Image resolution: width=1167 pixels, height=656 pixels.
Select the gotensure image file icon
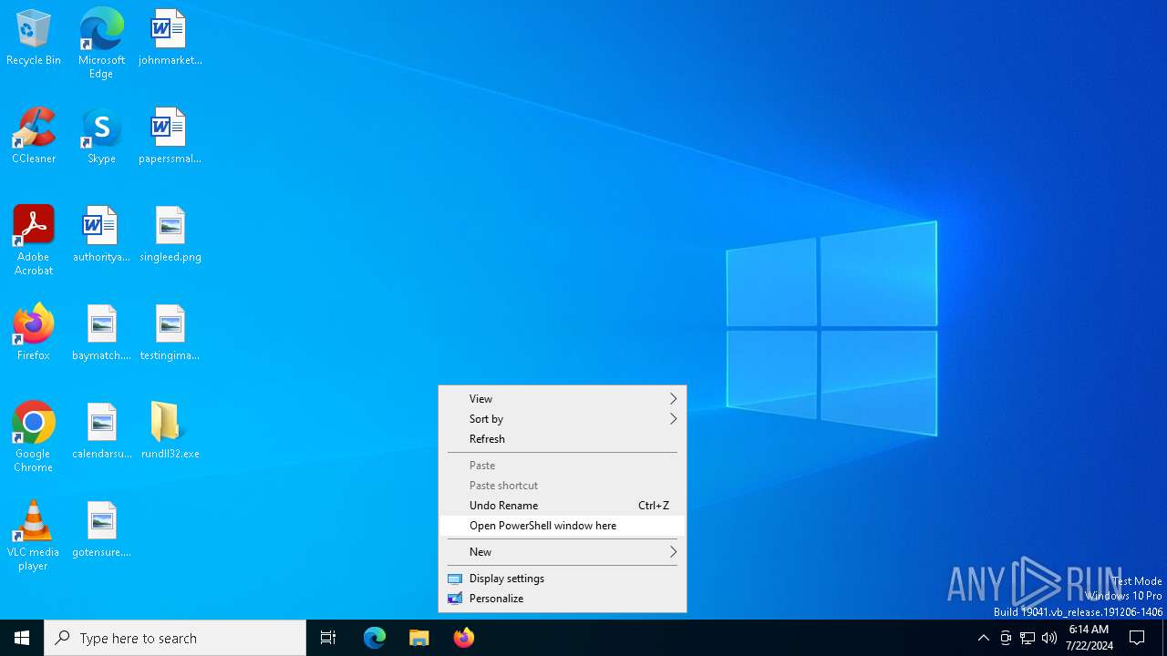[101, 530]
